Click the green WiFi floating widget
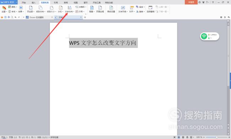The image size is (231, 139). click(209, 36)
